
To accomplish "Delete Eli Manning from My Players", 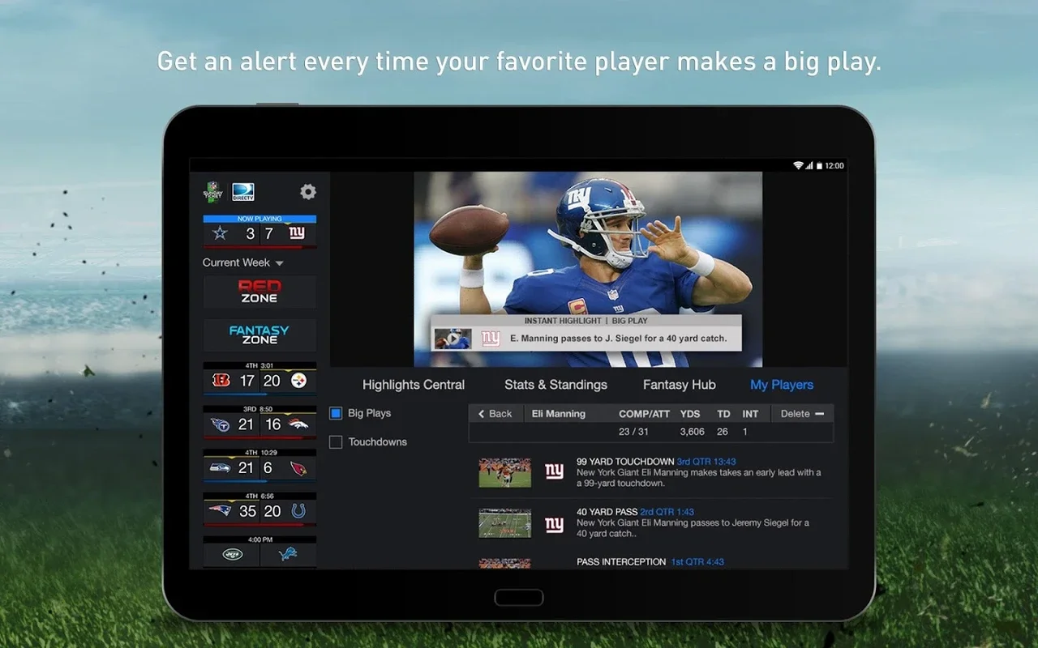I will tap(802, 414).
